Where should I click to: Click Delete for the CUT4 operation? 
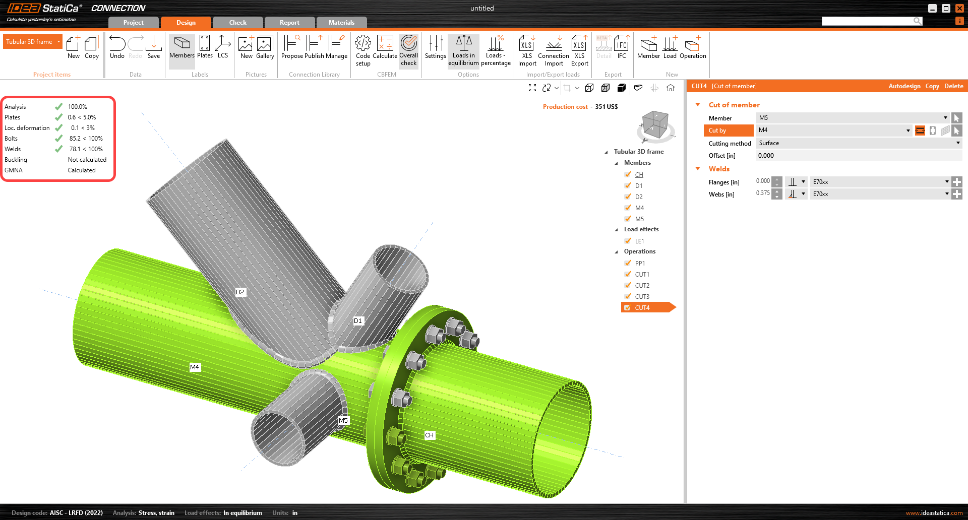point(953,86)
